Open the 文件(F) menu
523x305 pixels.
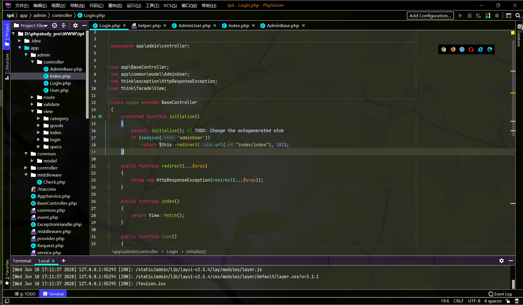point(22,5)
